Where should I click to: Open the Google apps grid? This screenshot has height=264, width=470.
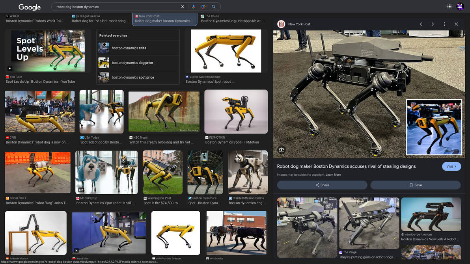(449, 6)
